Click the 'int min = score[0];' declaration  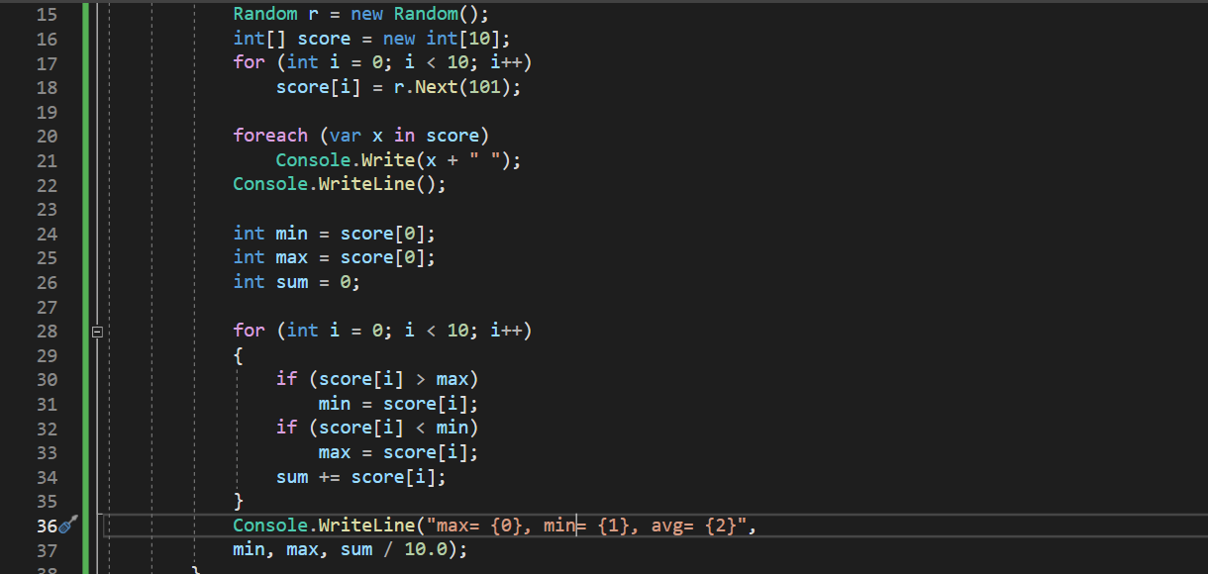click(335, 234)
